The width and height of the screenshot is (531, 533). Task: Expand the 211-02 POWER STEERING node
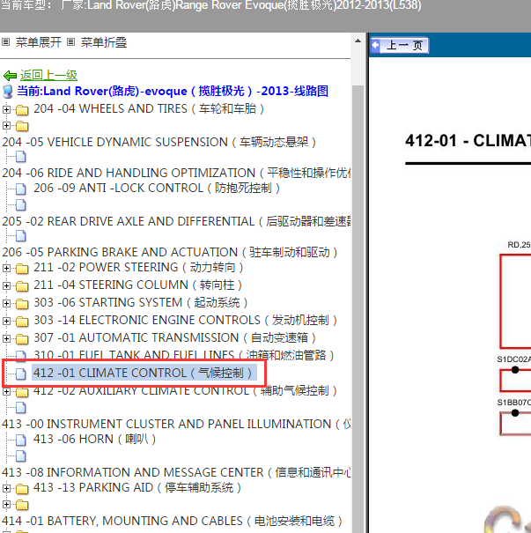point(6,268)
